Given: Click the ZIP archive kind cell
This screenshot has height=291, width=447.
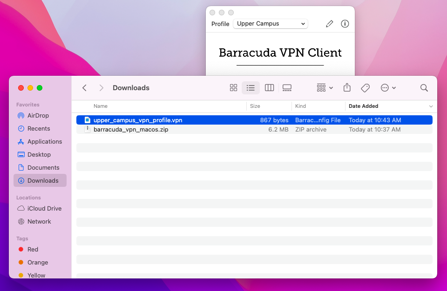Looking at the screenshot, I should pyautogui.click(x=311, y=130).
